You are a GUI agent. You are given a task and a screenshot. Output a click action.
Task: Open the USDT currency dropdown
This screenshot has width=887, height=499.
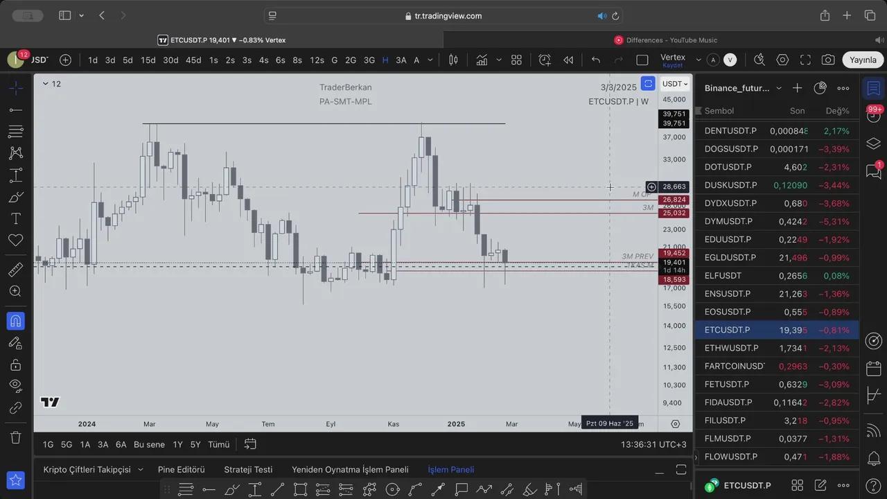675,84
